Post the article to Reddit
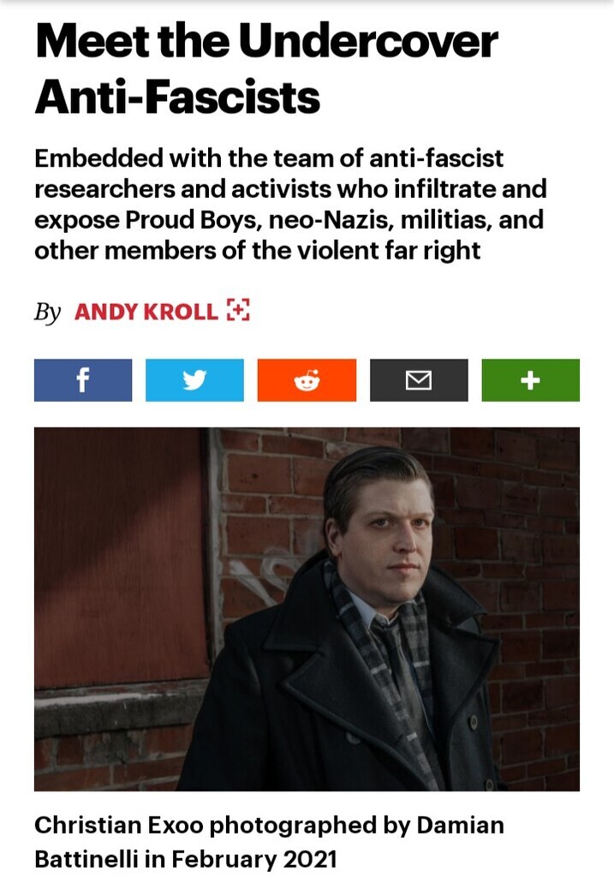614x877 pixels. [x=307, y=380]
